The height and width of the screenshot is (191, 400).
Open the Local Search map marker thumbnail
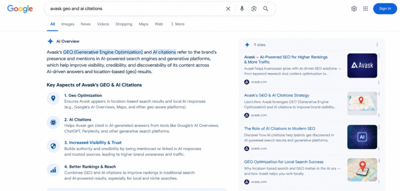(x=362, y=170)
